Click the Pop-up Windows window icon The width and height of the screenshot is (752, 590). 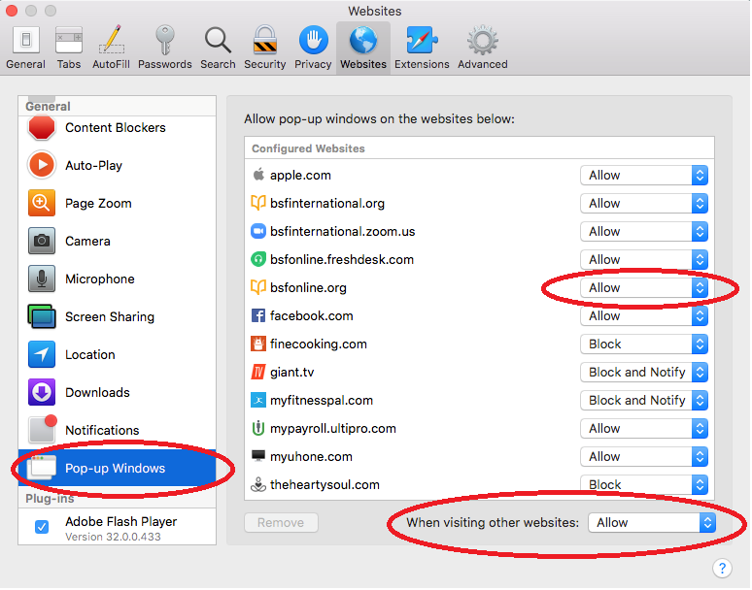click(x=42, y=468)
